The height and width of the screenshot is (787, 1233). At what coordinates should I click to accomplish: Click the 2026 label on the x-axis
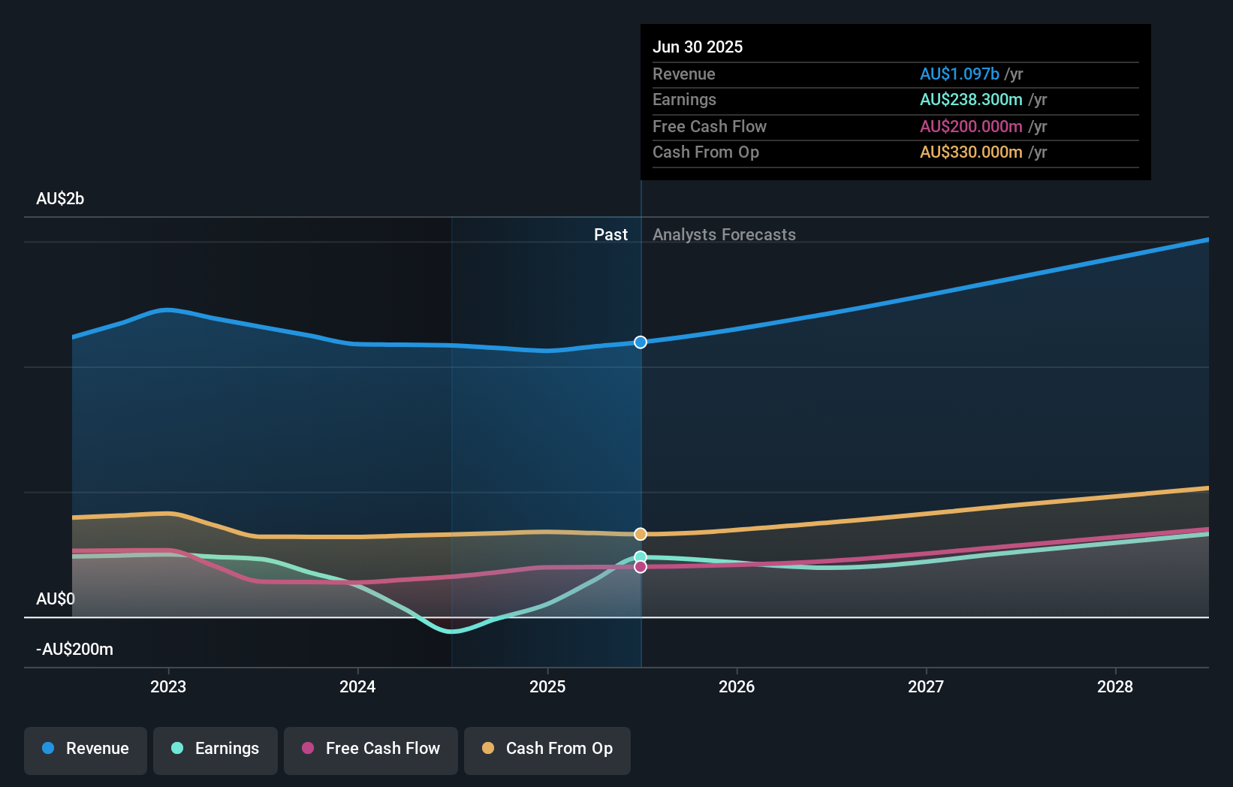click(x=738, y=686)
